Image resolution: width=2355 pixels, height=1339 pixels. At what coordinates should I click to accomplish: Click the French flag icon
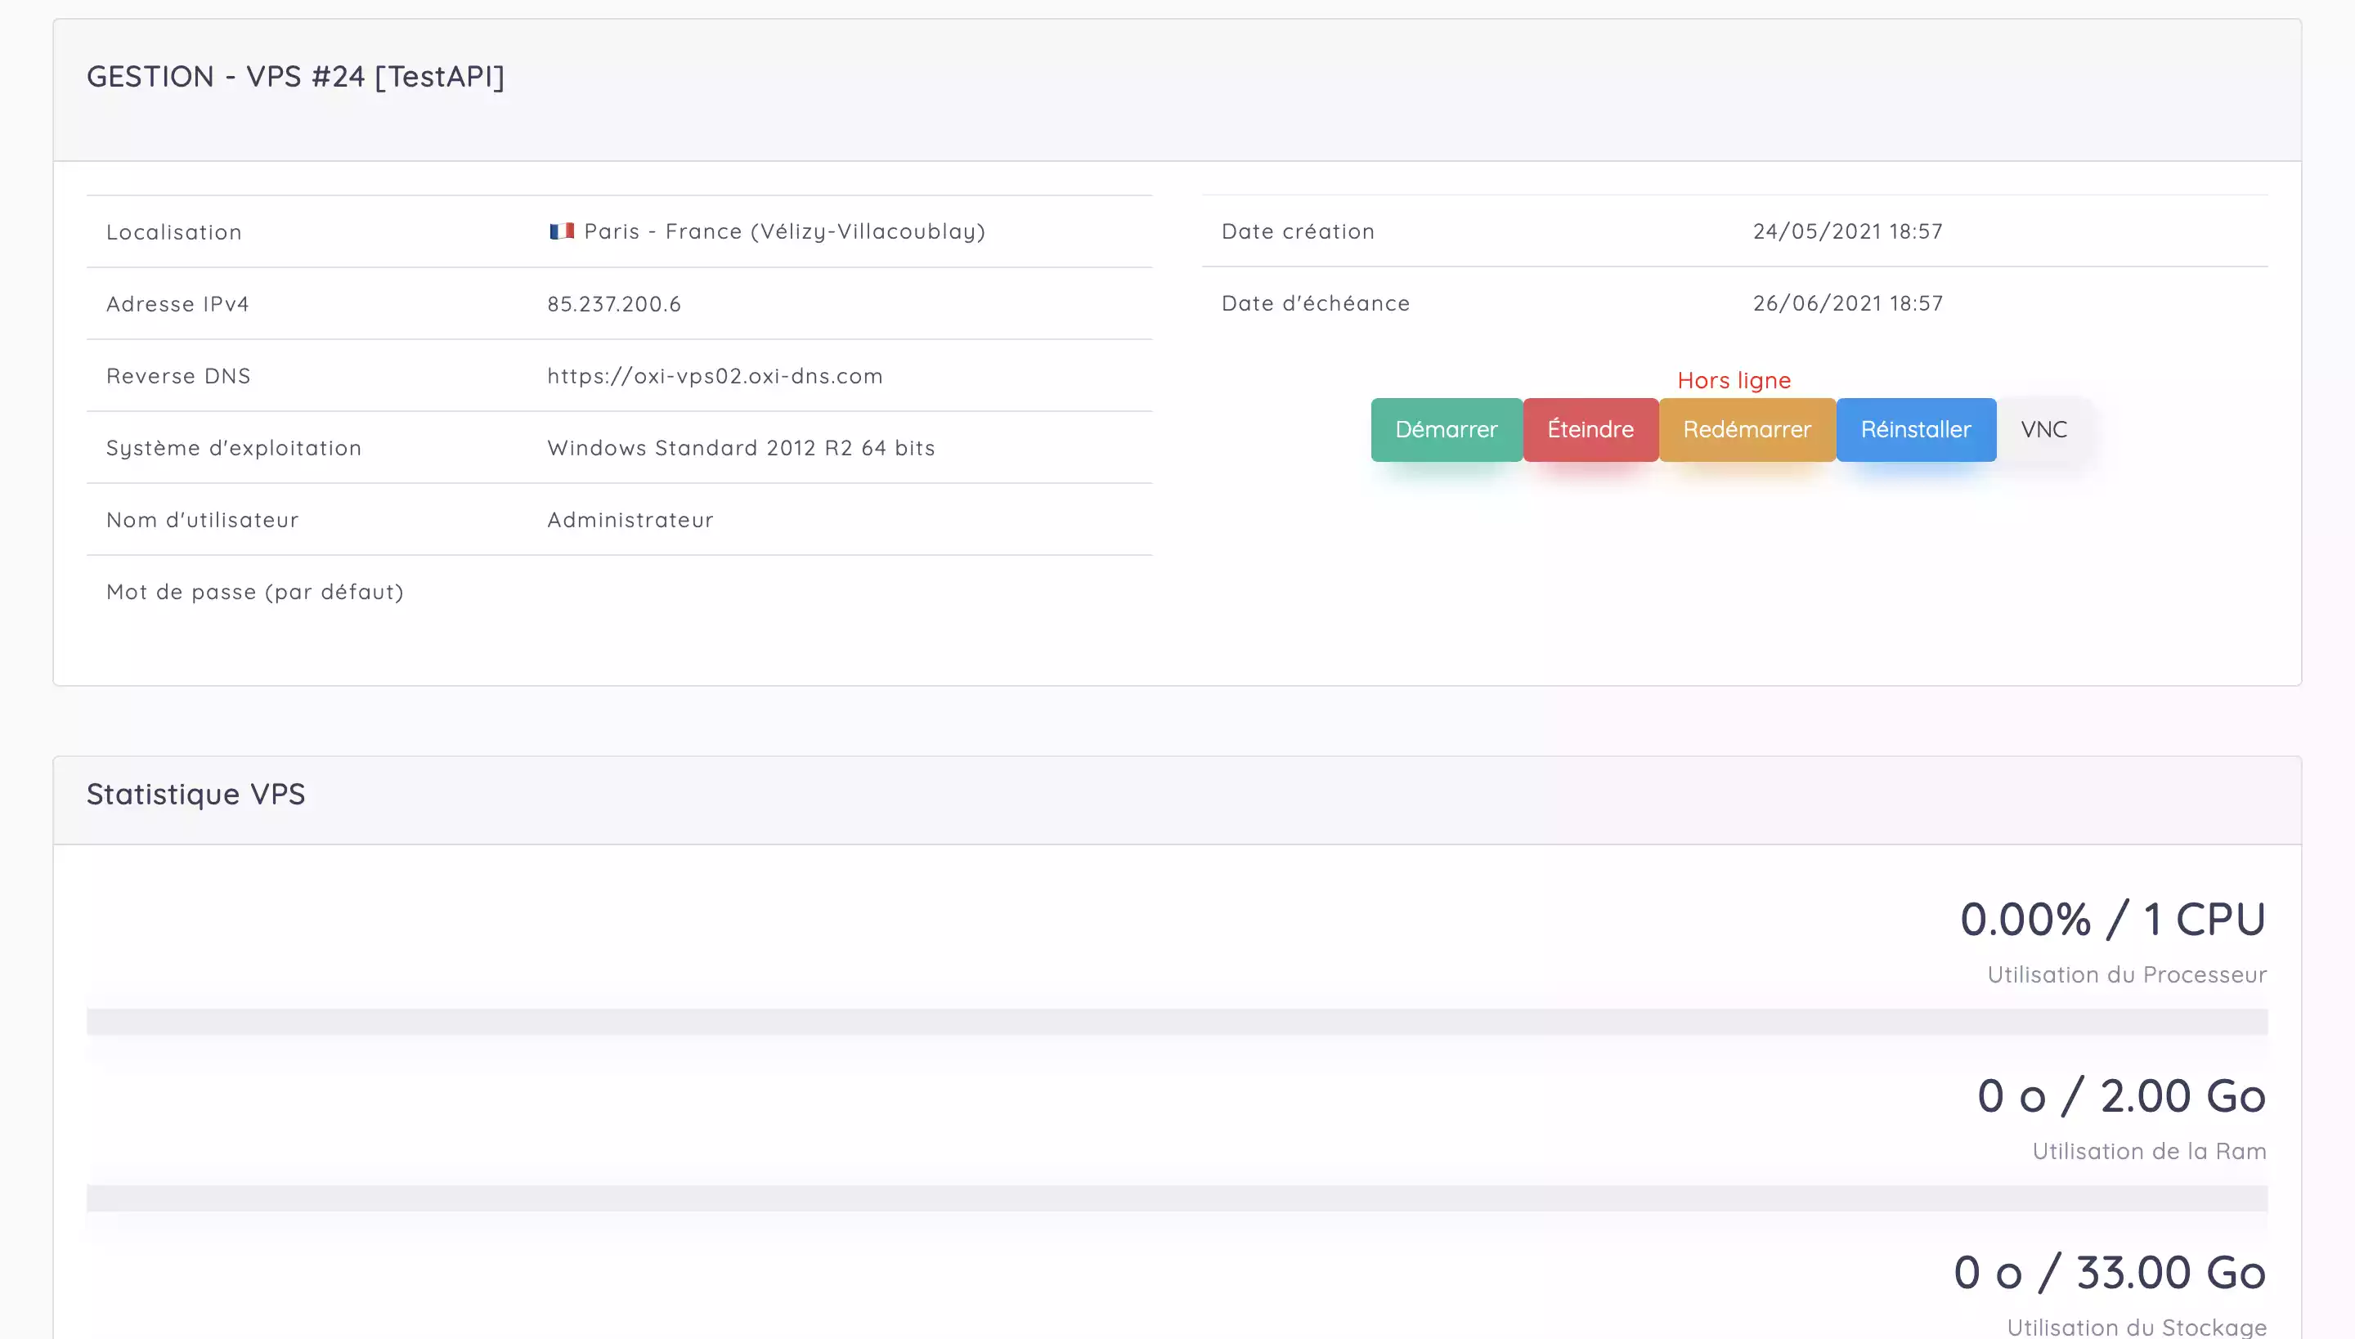click(561, 231)
